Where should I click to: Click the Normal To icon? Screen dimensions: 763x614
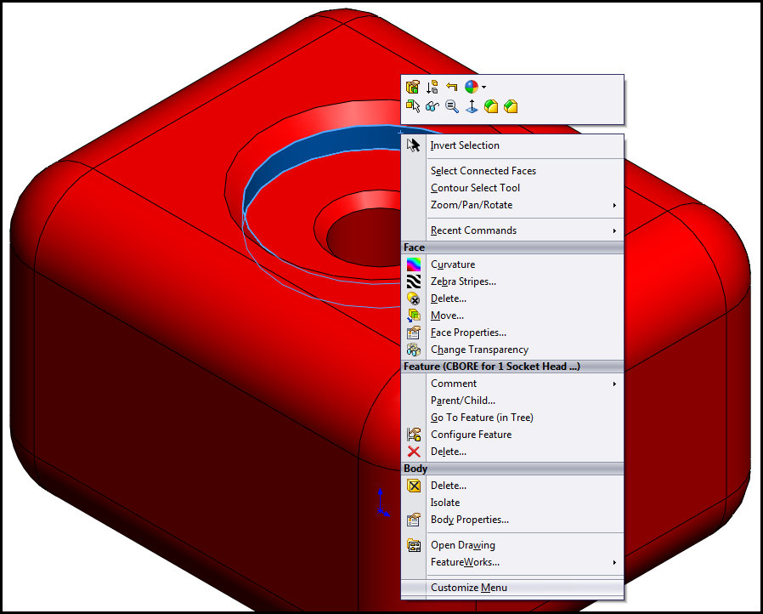tap(472, 106)
